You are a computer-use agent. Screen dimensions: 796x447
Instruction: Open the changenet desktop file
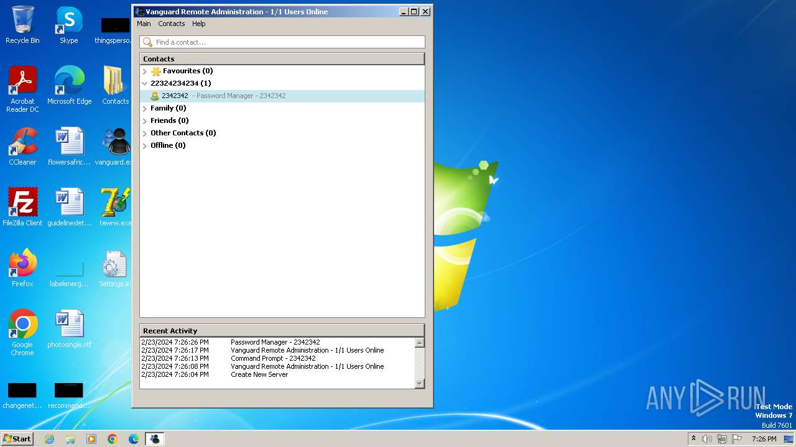click(22, 395)
